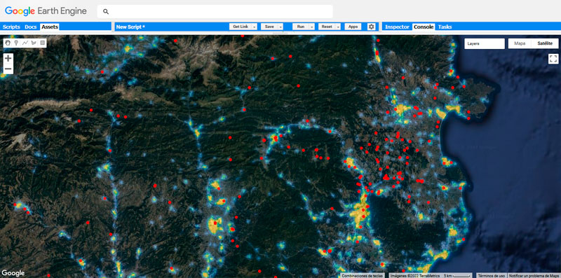Click the New Script title
Image resolution: width=561 pixels, height=278 pixels.
[x=130, y=27]
